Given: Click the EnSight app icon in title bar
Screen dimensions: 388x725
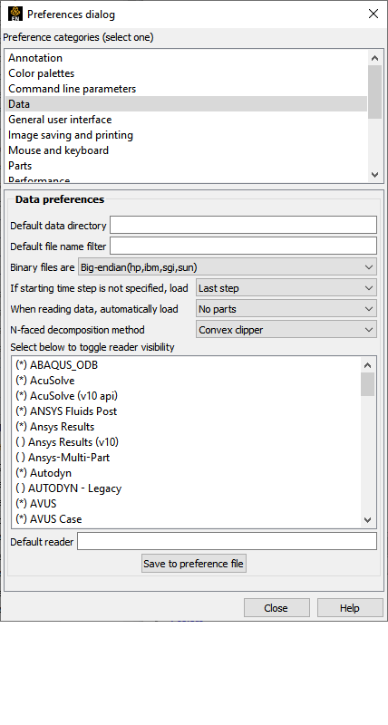Looking at the screenshot, I should click(15, 14).
